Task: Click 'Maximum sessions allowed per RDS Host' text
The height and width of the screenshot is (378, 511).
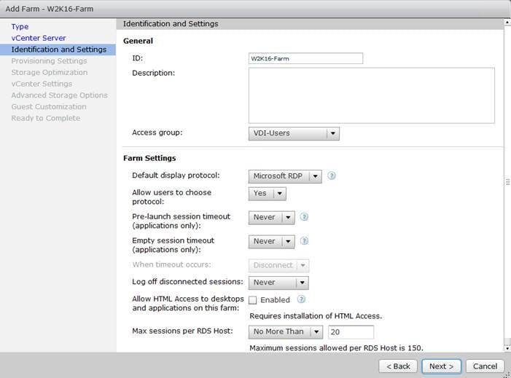Action: point(336,348)
